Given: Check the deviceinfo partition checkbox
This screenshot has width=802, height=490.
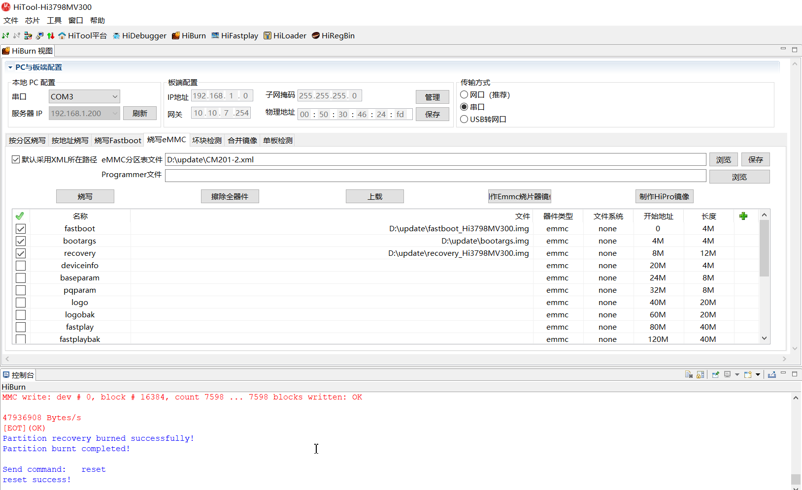Looking at the screenshot, I should 21,266.
